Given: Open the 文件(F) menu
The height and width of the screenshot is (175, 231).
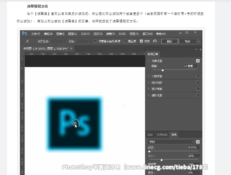Looking at the screenshot, I should pyautogui.click(x=36, y=34).
